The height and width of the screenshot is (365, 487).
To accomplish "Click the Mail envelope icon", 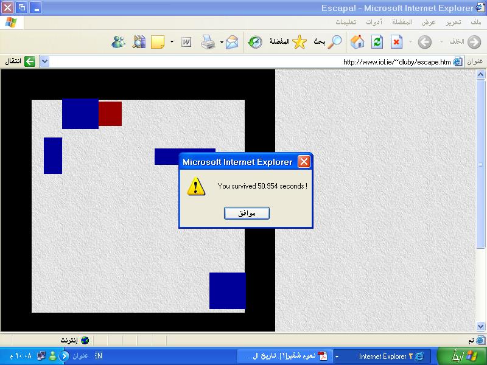I will pos(231,42).
